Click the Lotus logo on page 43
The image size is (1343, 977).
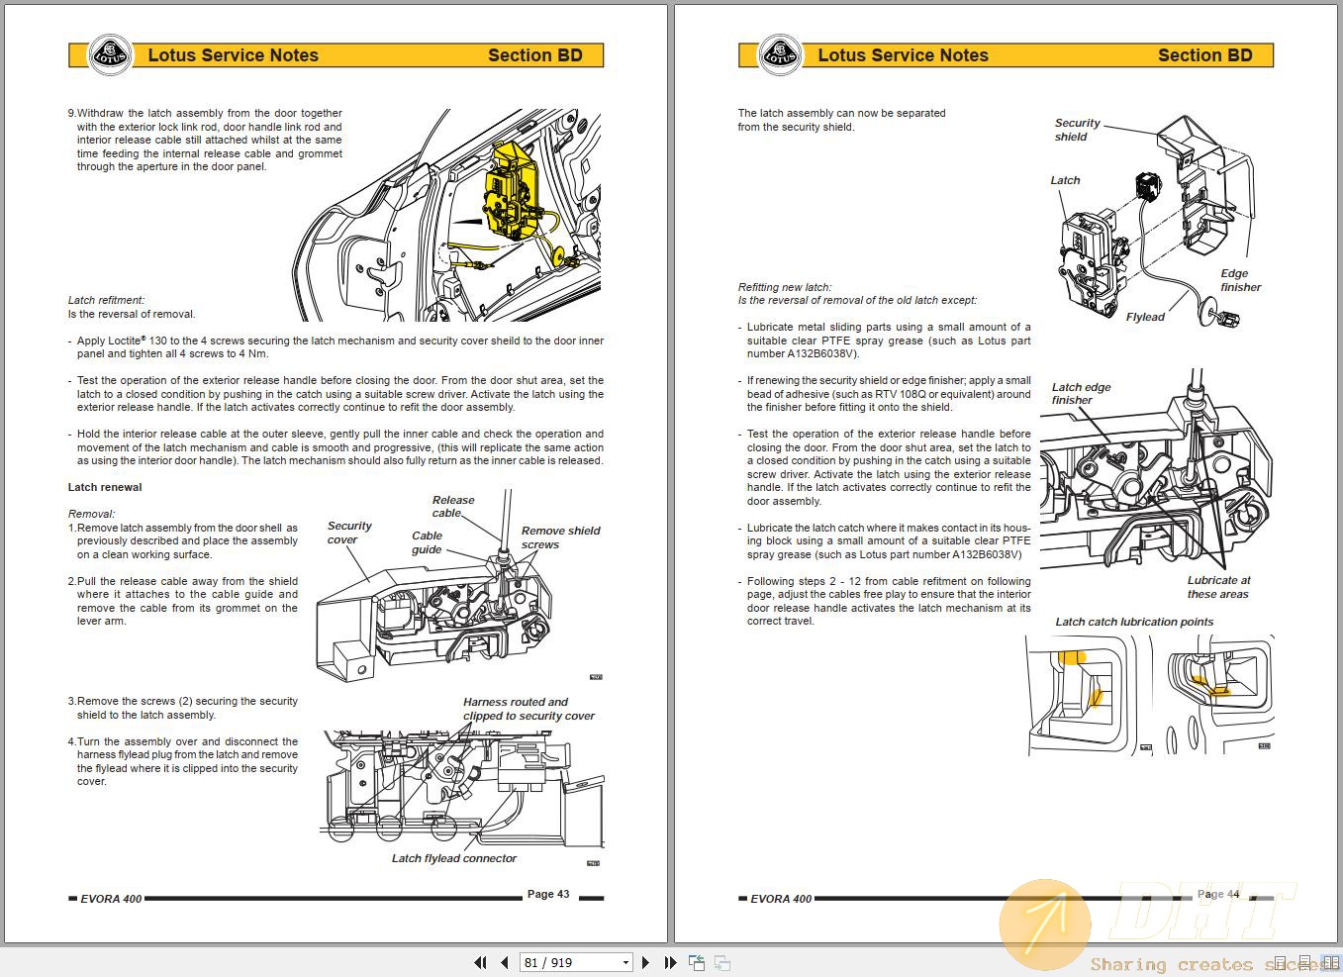tap(110, 55)
